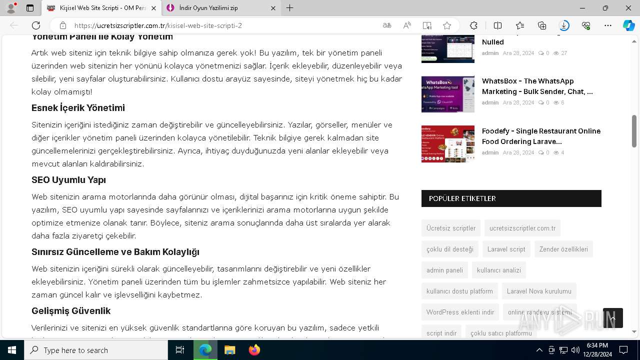Open the browser profile icon
Image resolution: width=640 pixels, height=360 pixels.
click(x=11, y=8)
